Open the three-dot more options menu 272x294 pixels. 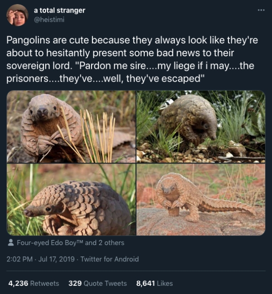261,10
